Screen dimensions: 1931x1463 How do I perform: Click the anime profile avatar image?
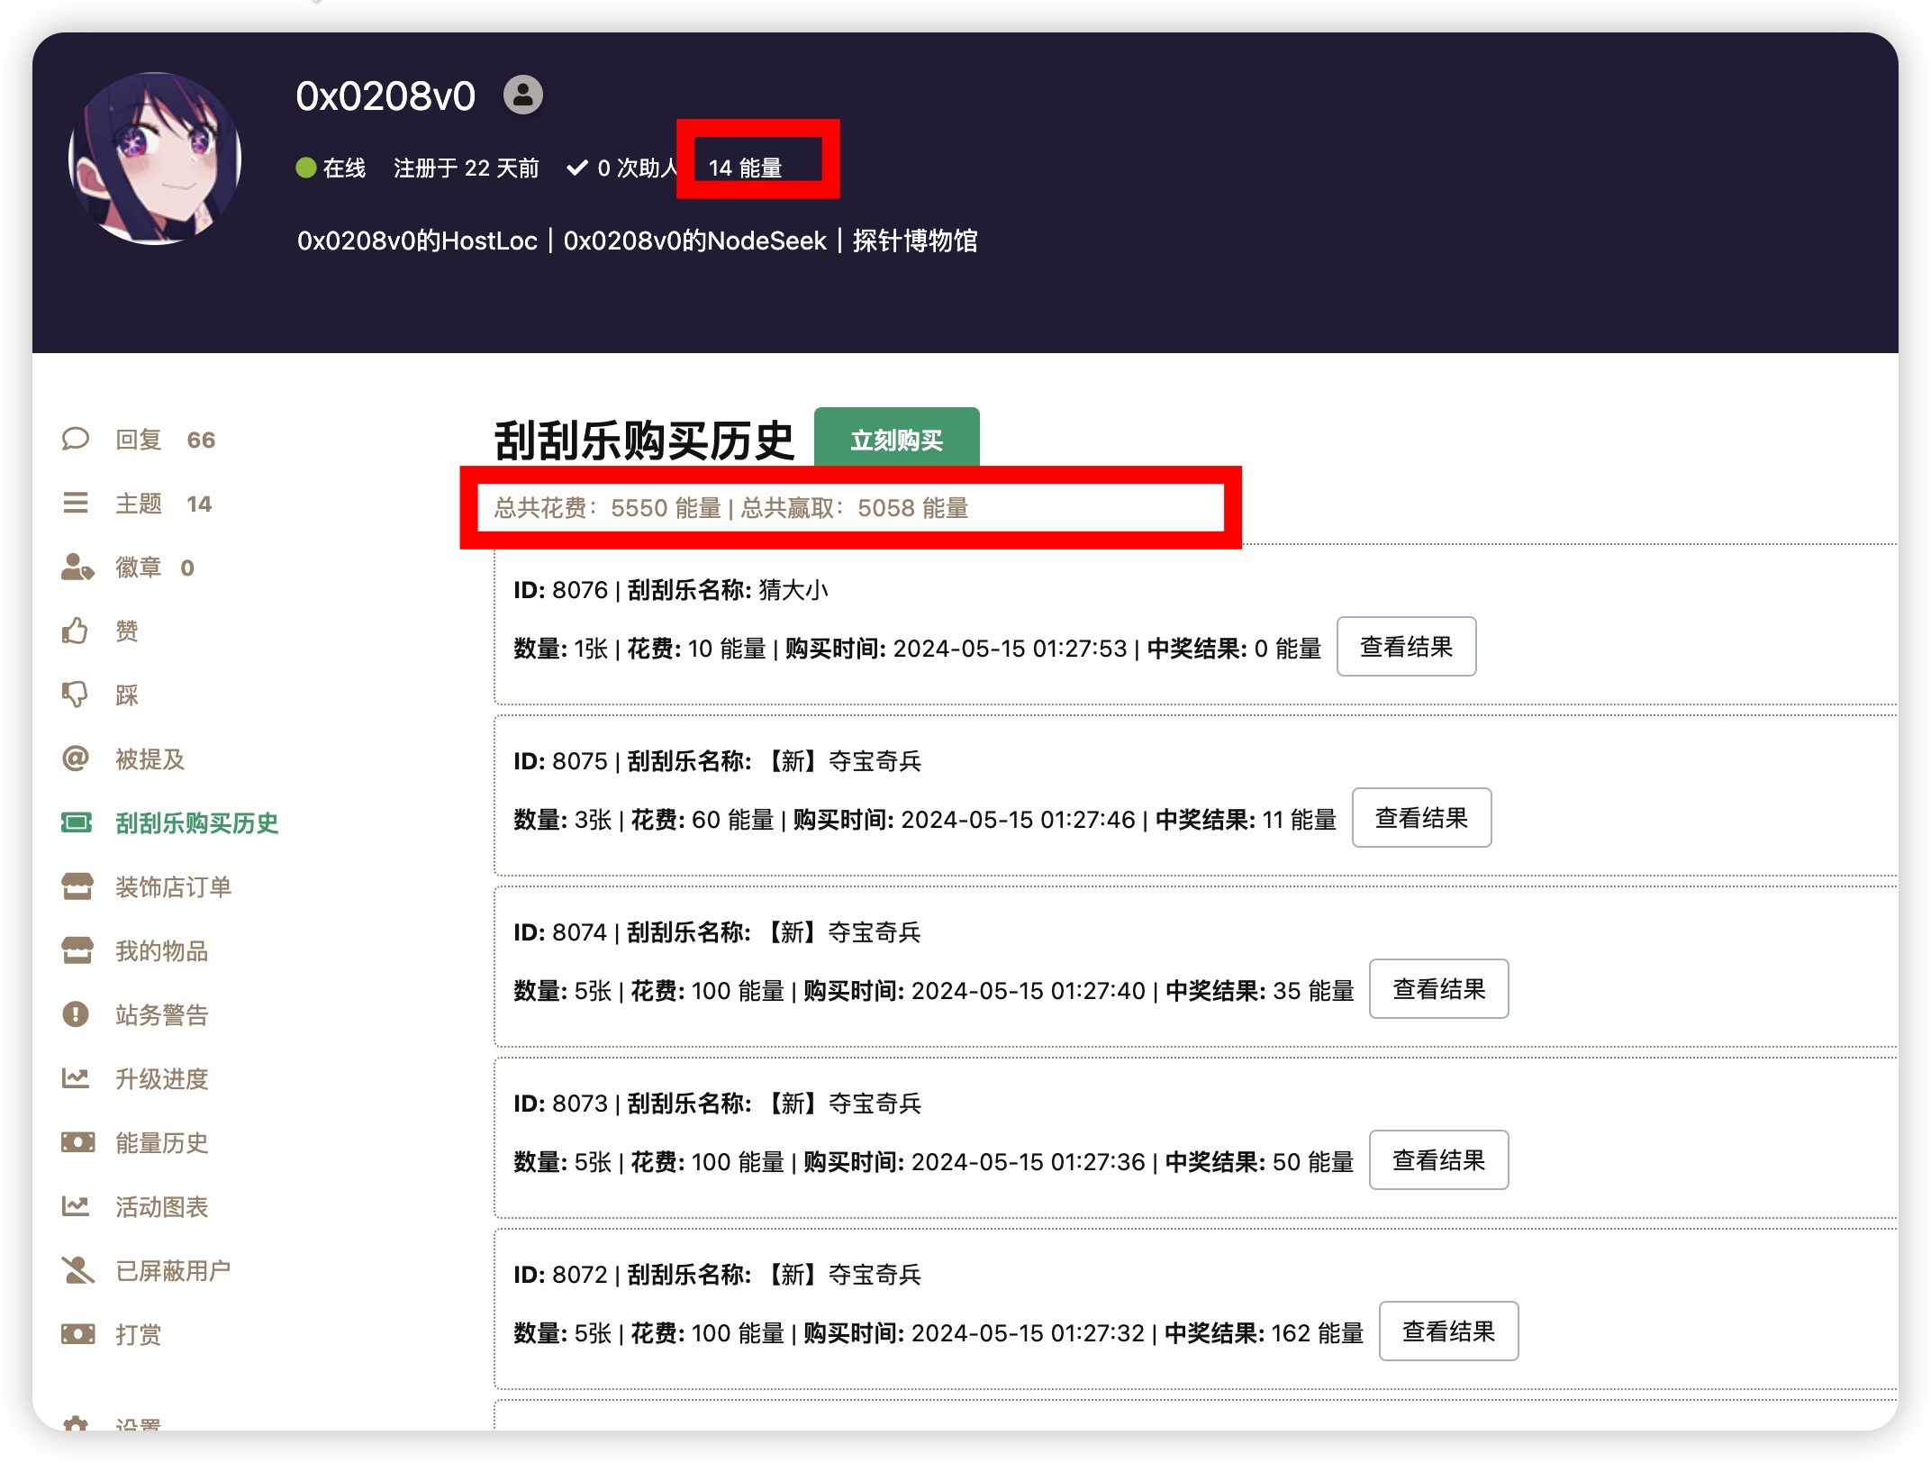coord(155,159)
